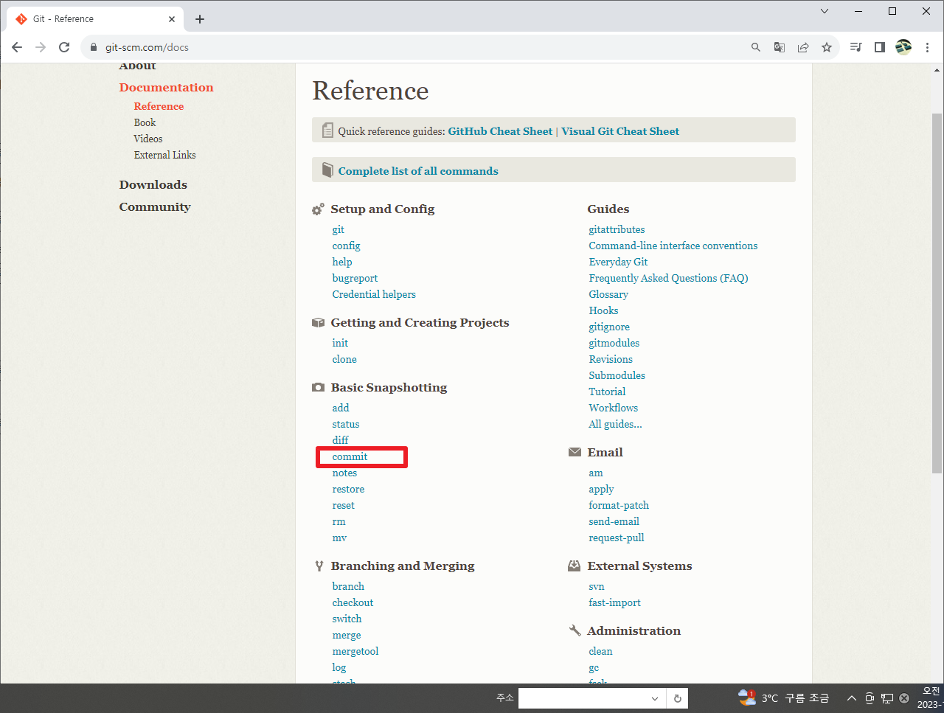Open the fast-import command link

click(614, 602)
